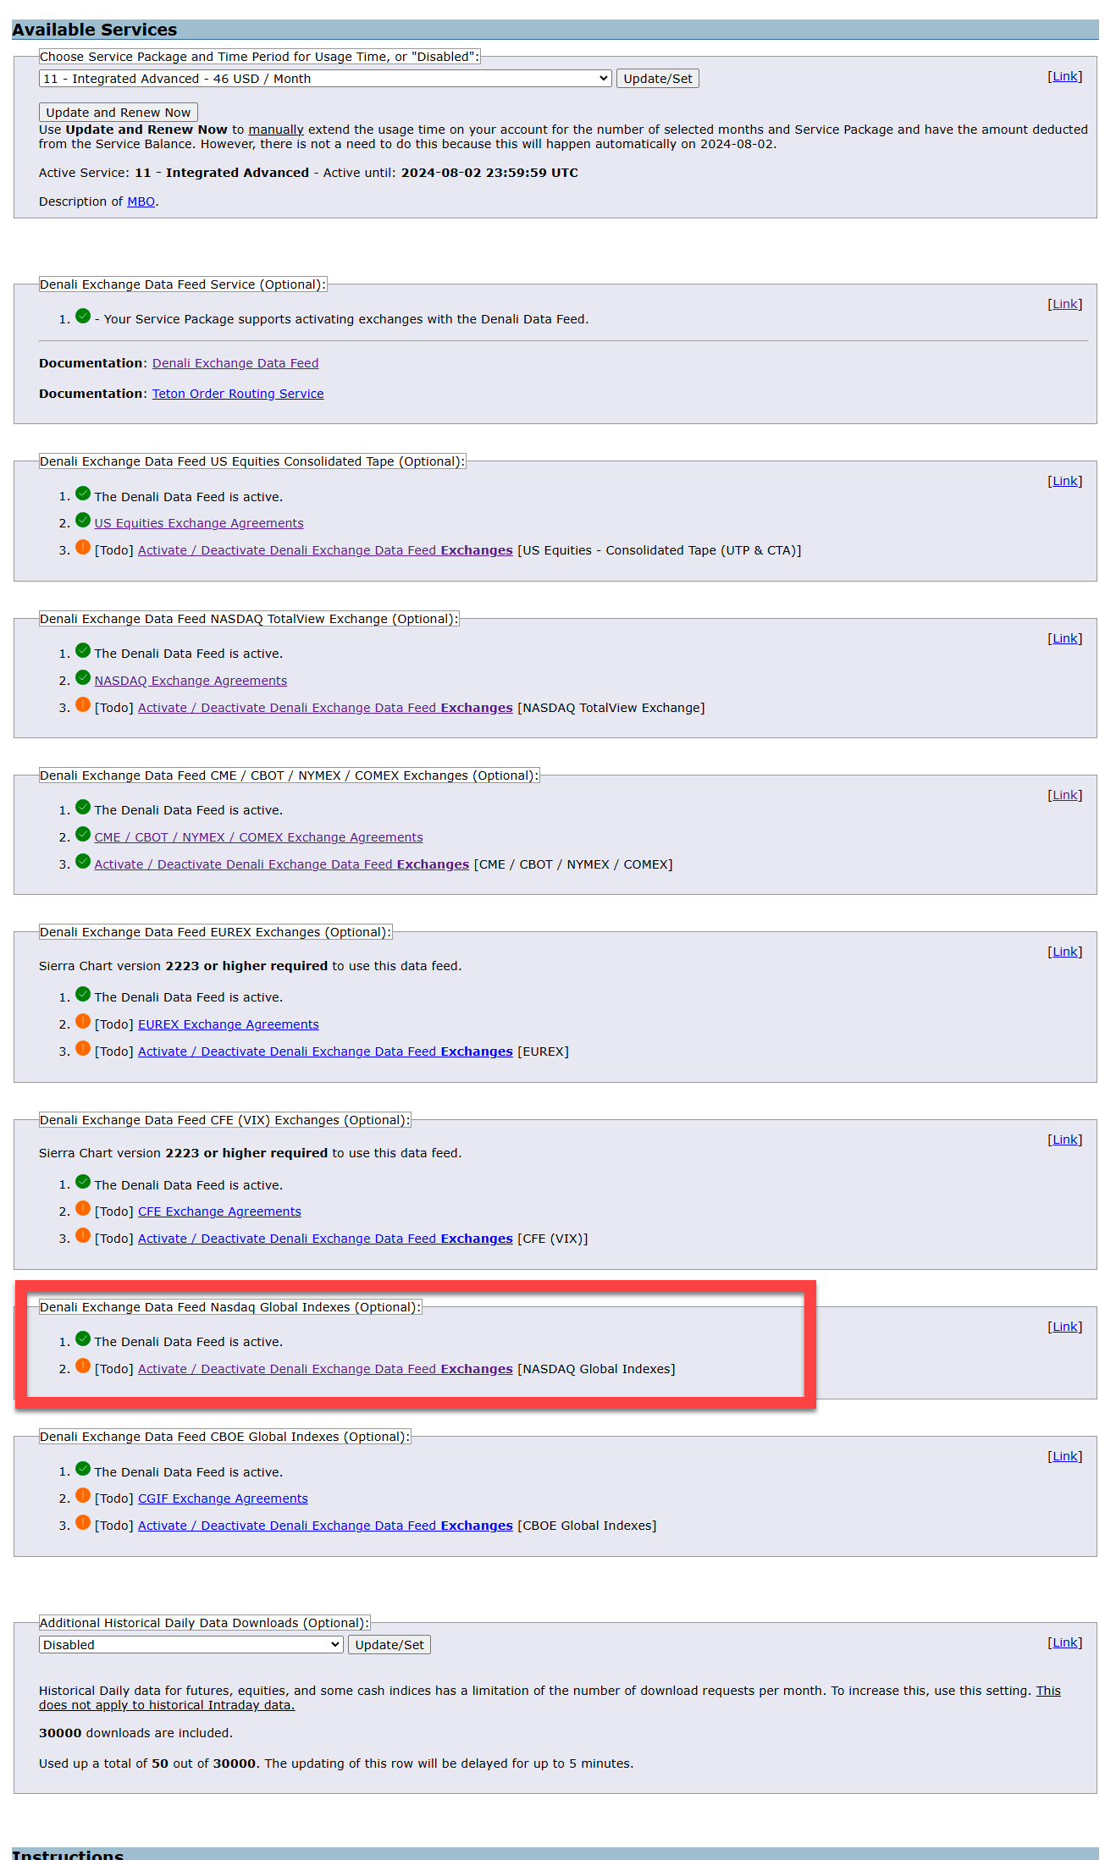Click green check icon beside Service Package supports message

click(83, 316)
